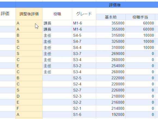158x119 pixels.
Task: Select the grade cell S2-1
Action: point(84,108)
